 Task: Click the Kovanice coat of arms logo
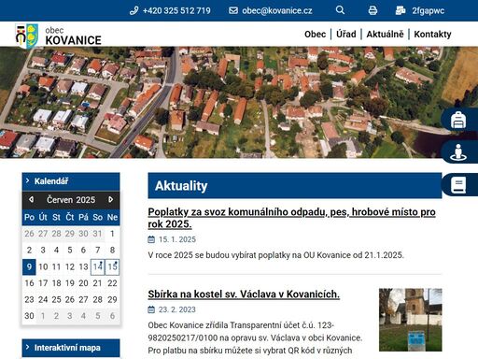coord(27,36)
